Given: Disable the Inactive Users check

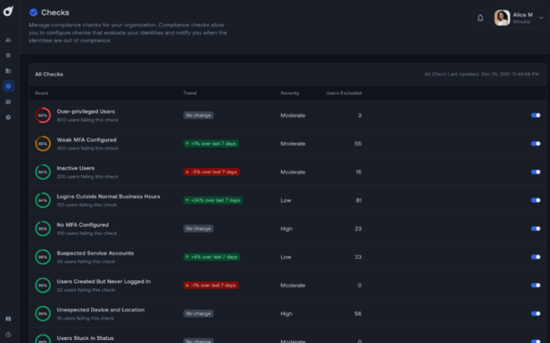Looking at the screenshot, I should click(535, 172).
